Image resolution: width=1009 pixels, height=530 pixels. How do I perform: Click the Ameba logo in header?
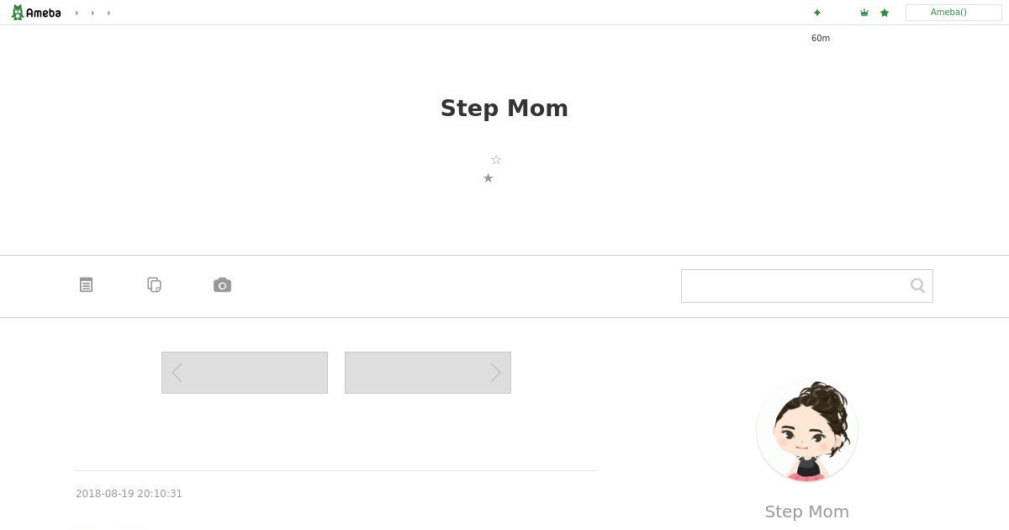(x=36, y=13)
